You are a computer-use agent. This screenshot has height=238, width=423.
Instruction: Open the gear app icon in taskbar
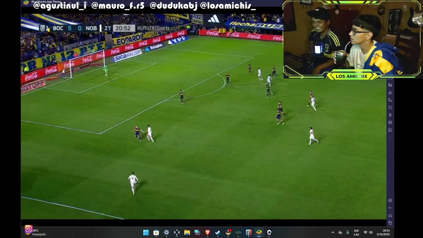167,232
